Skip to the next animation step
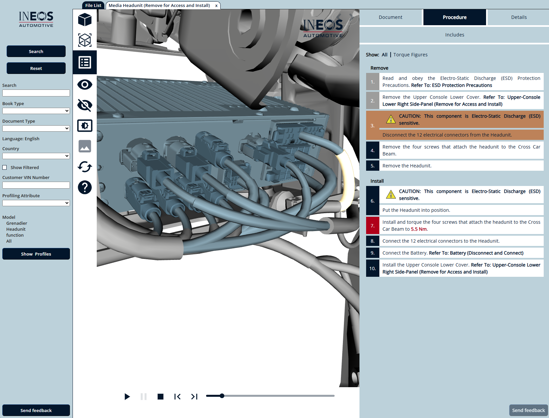Screen dimensions: 549x418 click(194, 396)
